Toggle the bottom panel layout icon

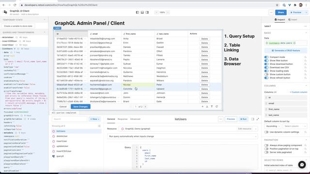tap(142, 12)
